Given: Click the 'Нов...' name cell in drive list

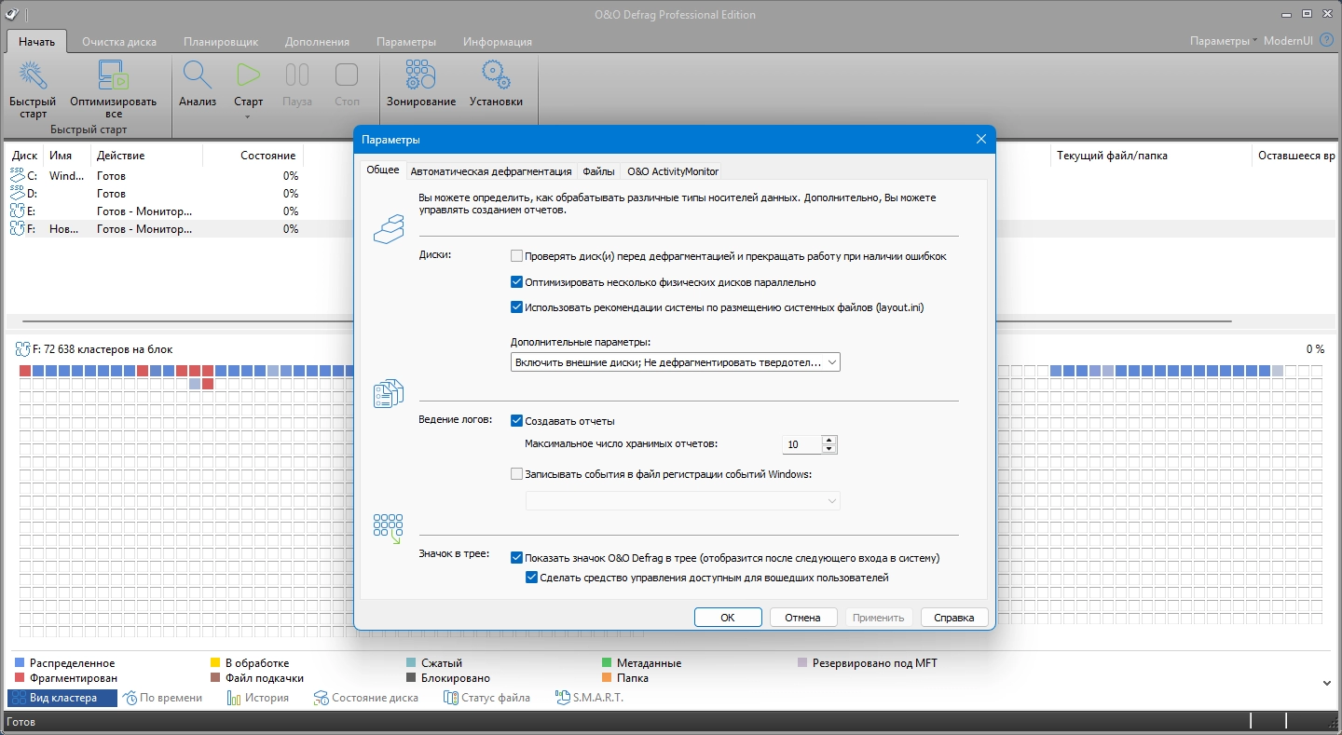Looking at the screenshot, I should pos(64,228).
